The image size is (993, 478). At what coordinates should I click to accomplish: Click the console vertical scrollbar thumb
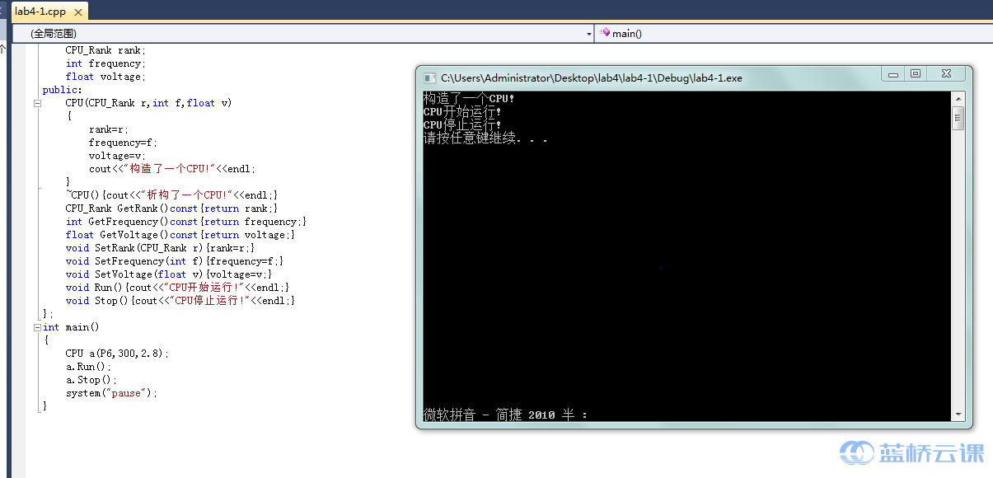958,118
